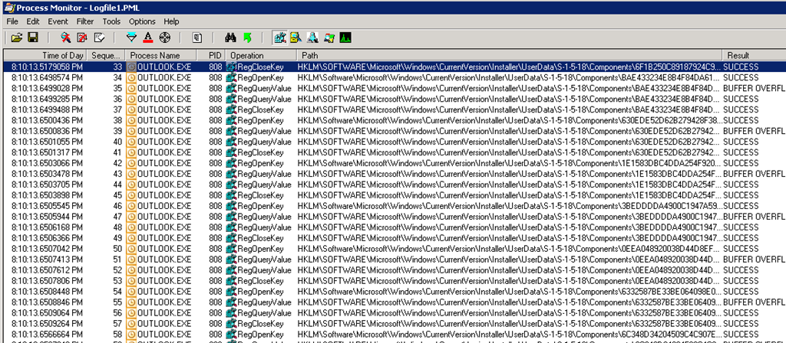Click the Save floppy disk icon
Viewport: 786px width, 343px height.
(33, 37)
